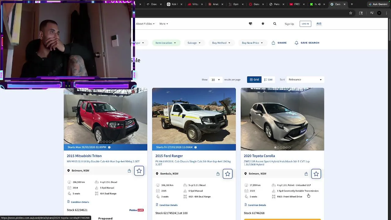
Task: Click the silver Toyota Corolla photo
Action: pos(282,119)
